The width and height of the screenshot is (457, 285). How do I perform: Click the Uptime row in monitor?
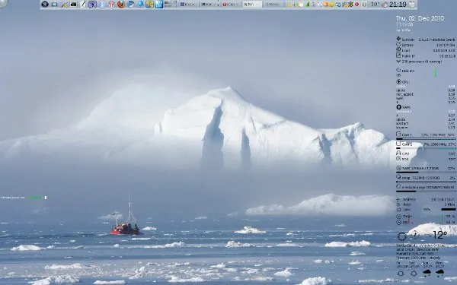coord(425,45)
